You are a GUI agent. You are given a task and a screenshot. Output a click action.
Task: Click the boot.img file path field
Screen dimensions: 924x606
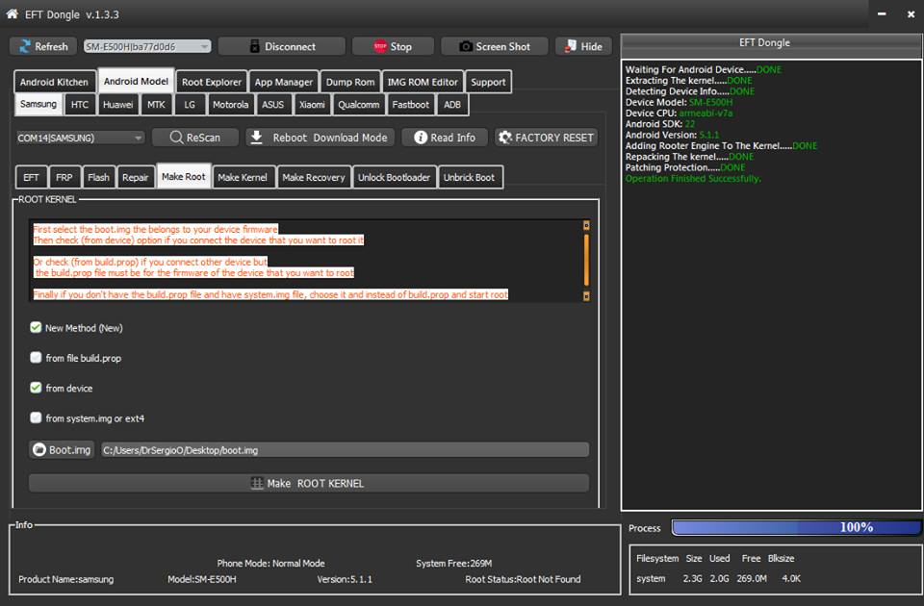[x=345, y=450]
